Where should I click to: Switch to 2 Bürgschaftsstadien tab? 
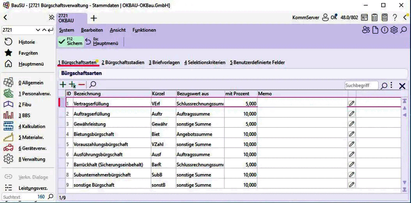(x=123, y=62)
